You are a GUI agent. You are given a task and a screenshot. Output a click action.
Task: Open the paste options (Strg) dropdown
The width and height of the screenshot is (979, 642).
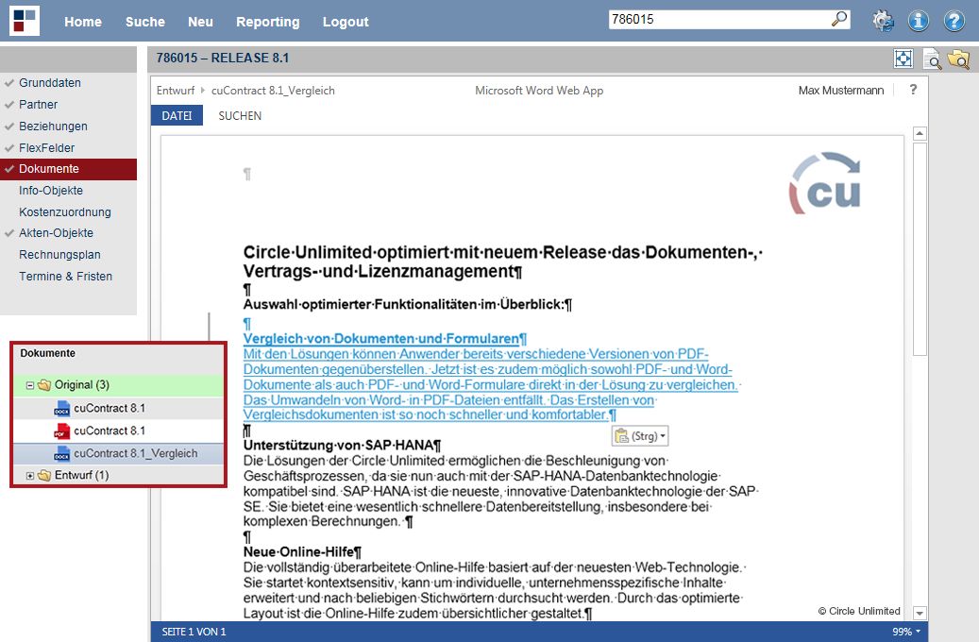[x=641, y=436]
